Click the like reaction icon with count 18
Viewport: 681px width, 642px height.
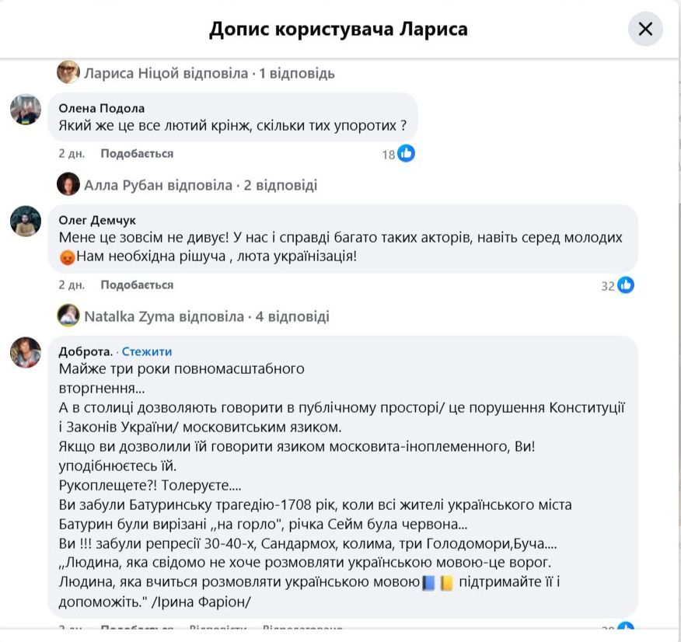click(406, 154)
